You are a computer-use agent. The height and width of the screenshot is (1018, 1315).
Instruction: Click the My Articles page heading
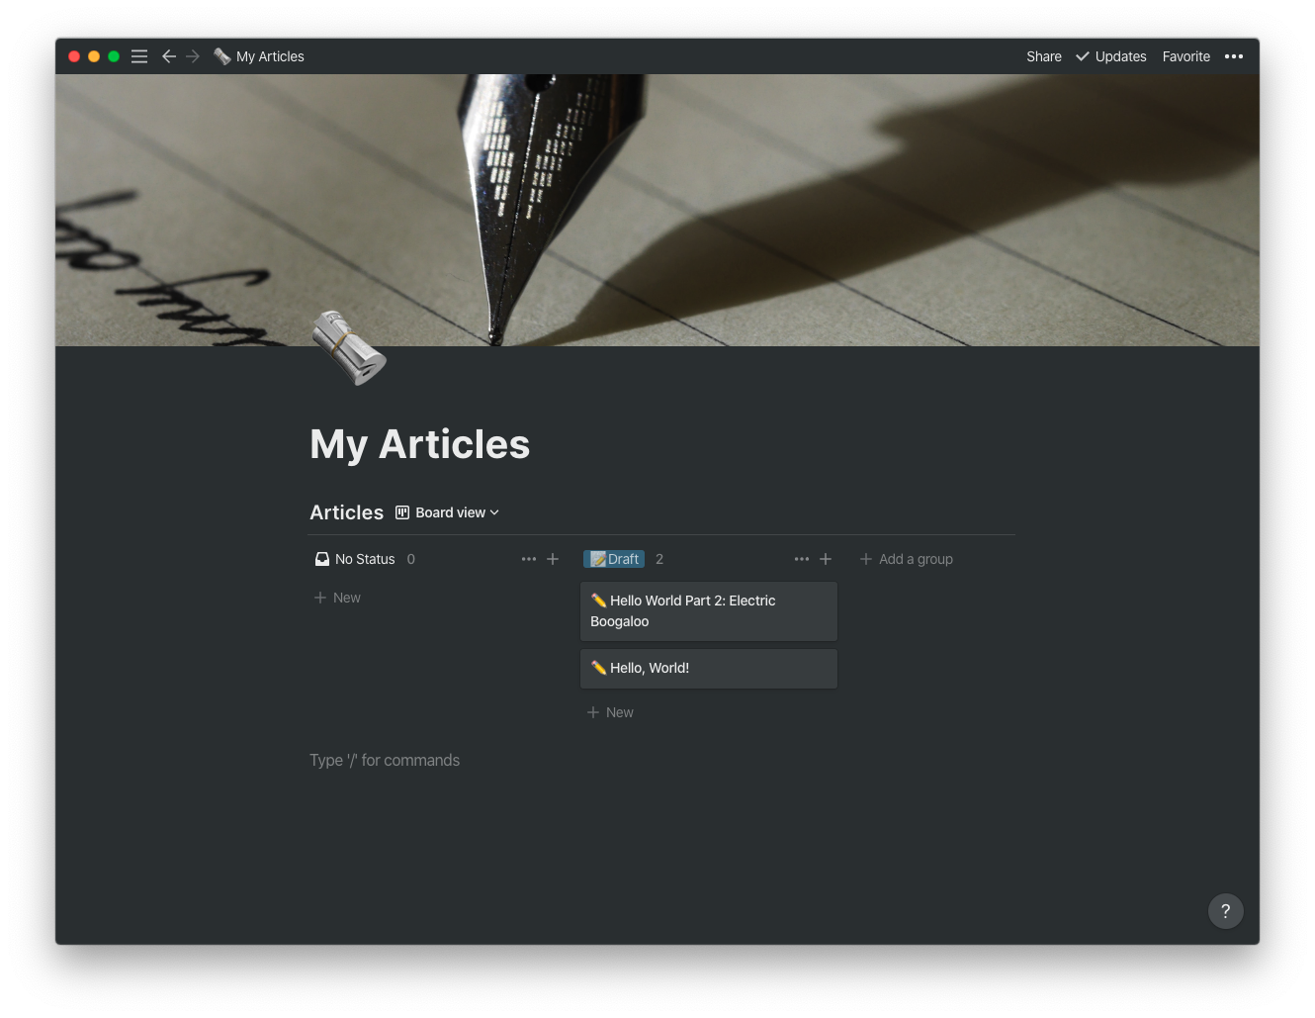(x=420, y=444)
